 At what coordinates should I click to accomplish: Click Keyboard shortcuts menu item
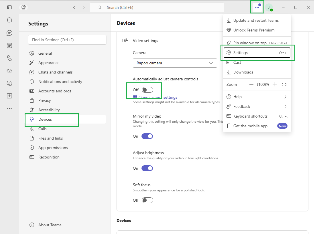coord(257,116)
